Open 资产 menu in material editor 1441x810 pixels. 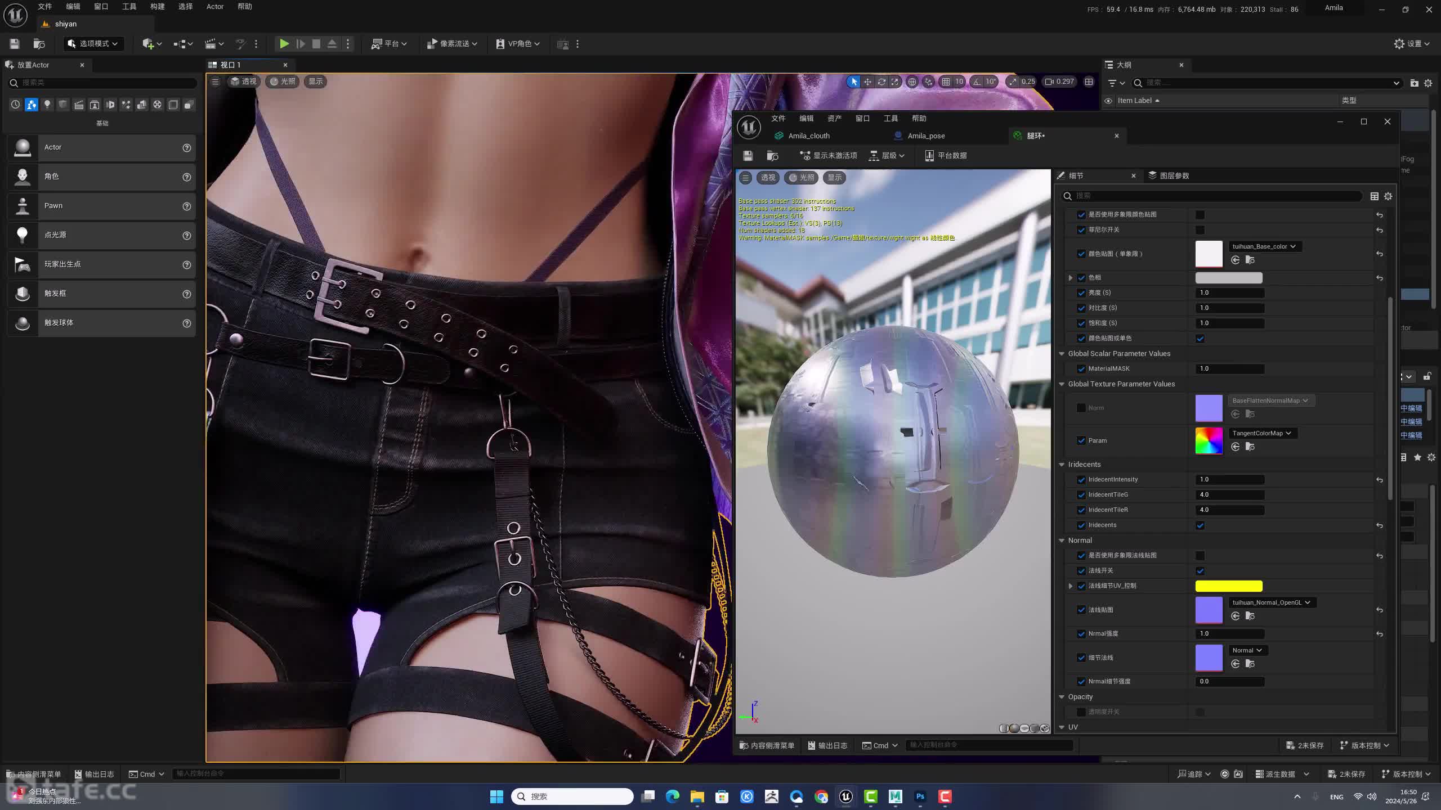[x=835, y=119]
